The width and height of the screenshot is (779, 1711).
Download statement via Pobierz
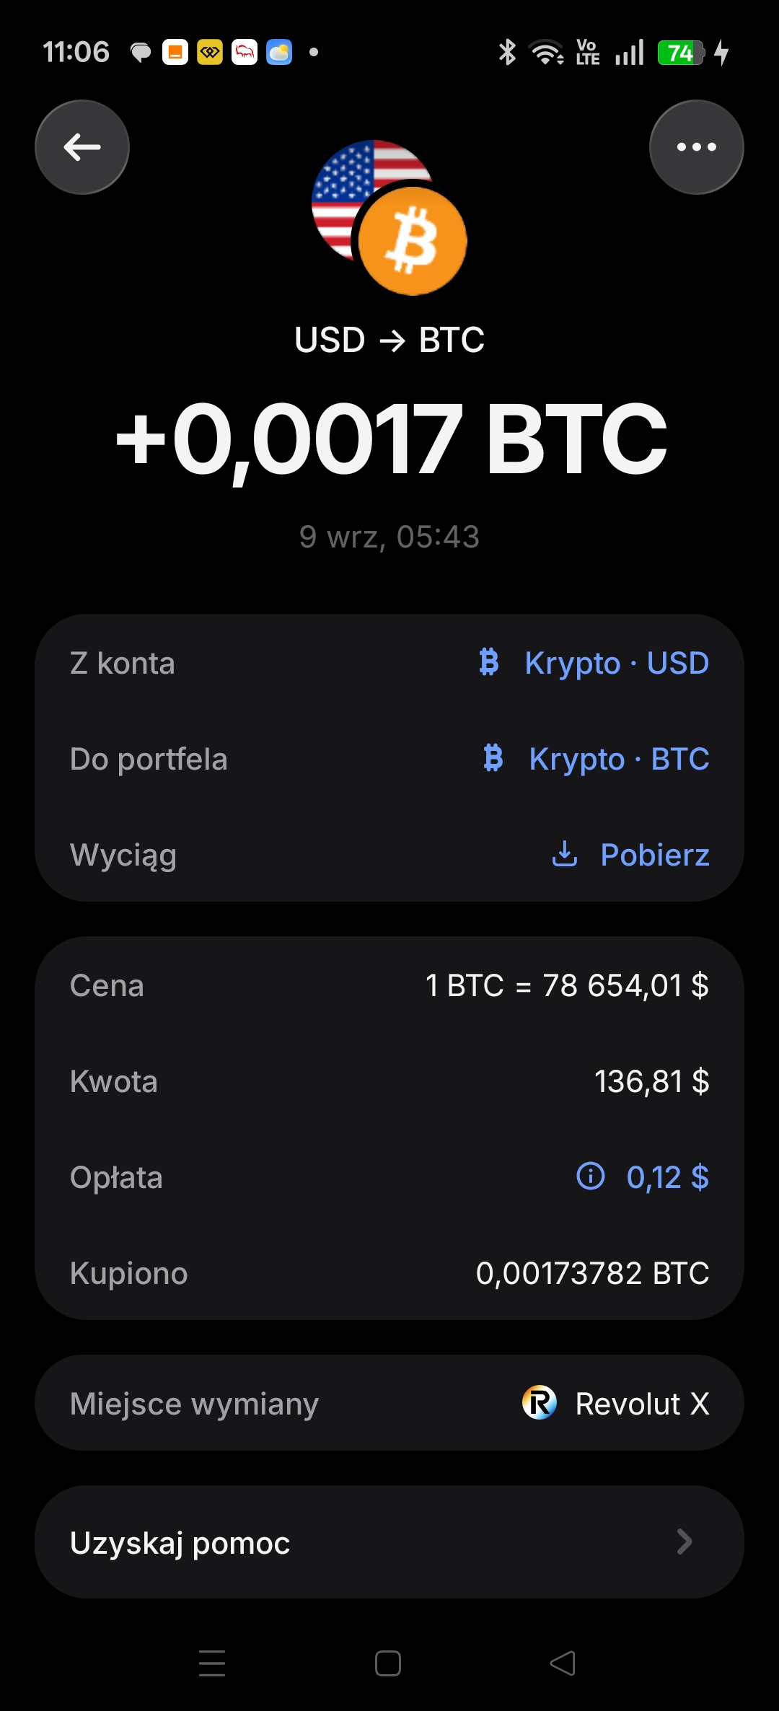click(x=655, y=855)
